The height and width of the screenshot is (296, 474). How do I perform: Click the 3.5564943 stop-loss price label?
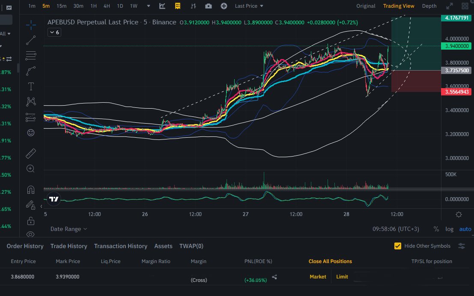457,92
